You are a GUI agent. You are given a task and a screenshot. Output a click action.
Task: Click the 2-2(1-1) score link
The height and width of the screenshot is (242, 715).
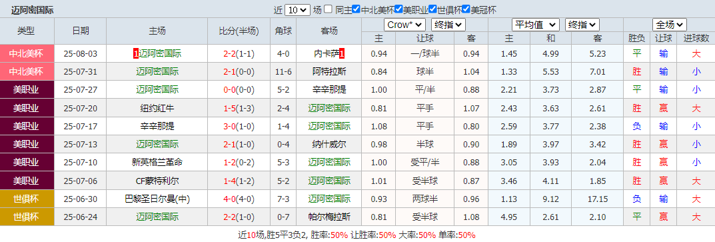coord(239,54)
